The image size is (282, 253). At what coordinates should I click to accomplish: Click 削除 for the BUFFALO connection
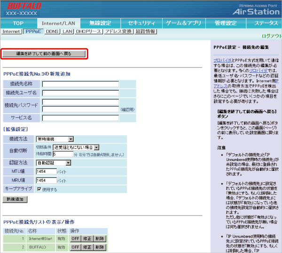pyautogui.click(x=99, y=247)
